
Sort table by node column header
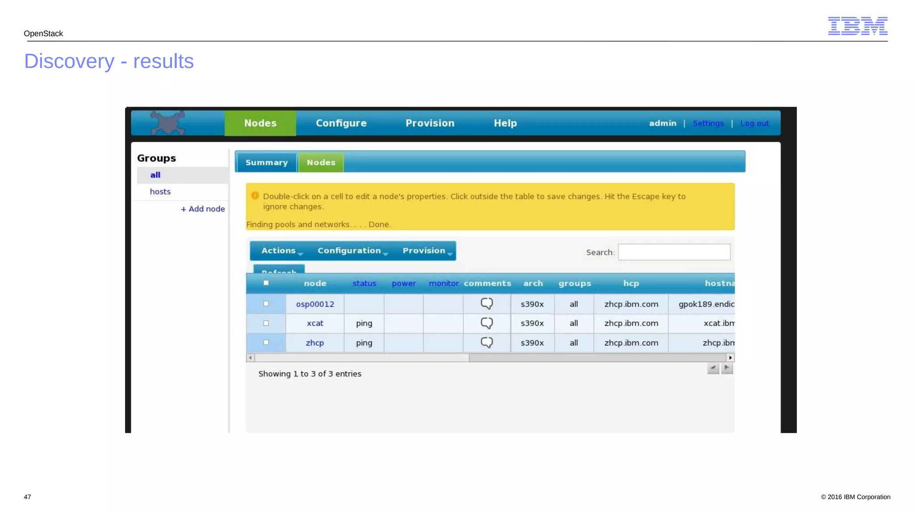pyautogui.click(x=315, y=283)
